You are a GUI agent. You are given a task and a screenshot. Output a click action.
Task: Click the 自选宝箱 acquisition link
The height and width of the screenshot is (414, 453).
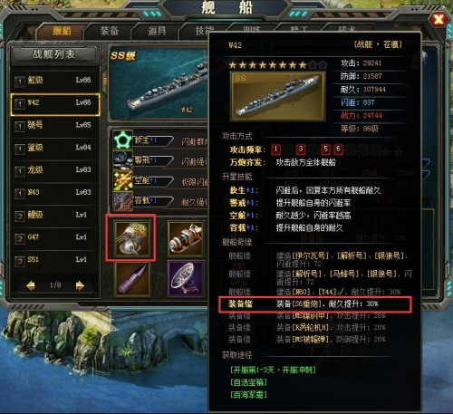click(x=248, y=382)
